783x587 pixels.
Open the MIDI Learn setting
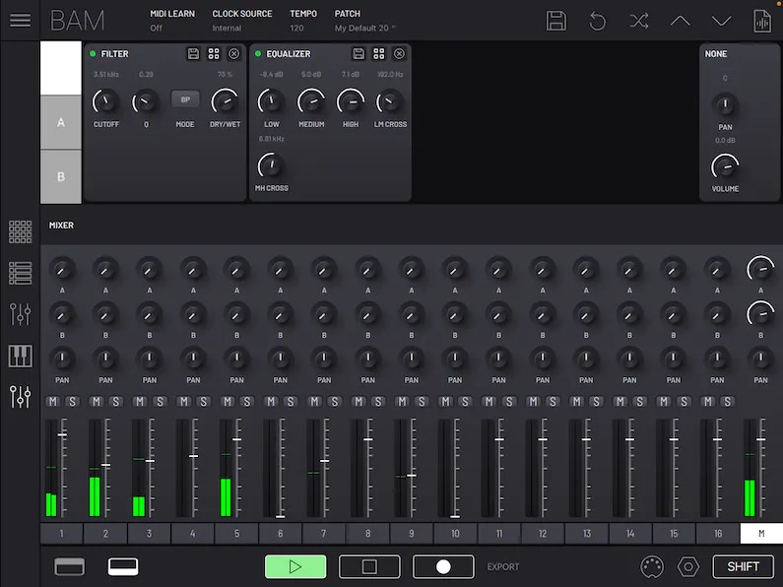tap(172, 21)
